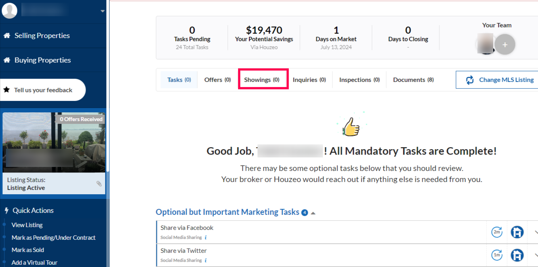Expand the Share via Facebook task row
Viewport: 538px width, 267px height.
coord(536,232)
